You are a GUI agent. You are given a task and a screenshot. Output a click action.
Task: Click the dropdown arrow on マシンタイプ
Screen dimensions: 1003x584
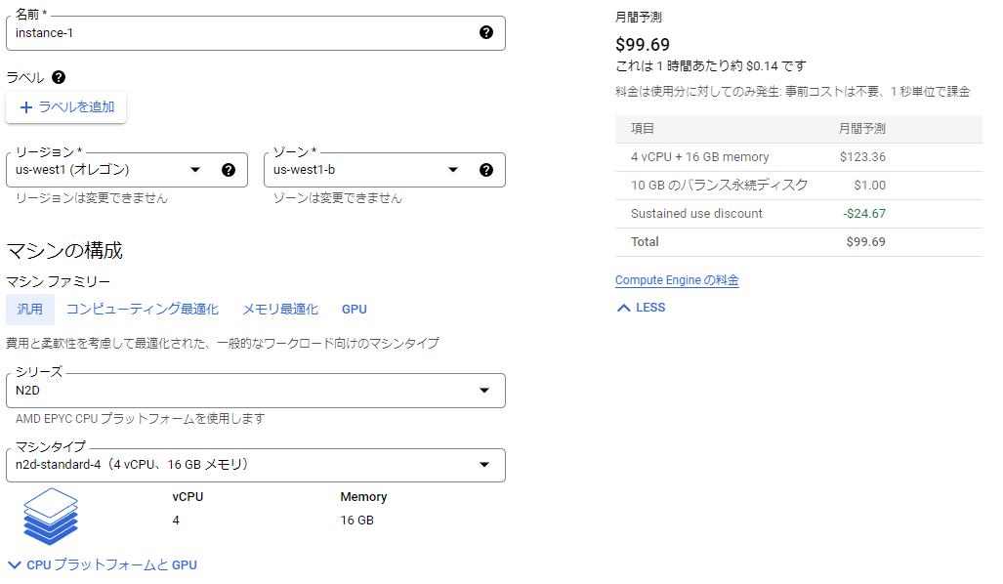coord(483,465)
